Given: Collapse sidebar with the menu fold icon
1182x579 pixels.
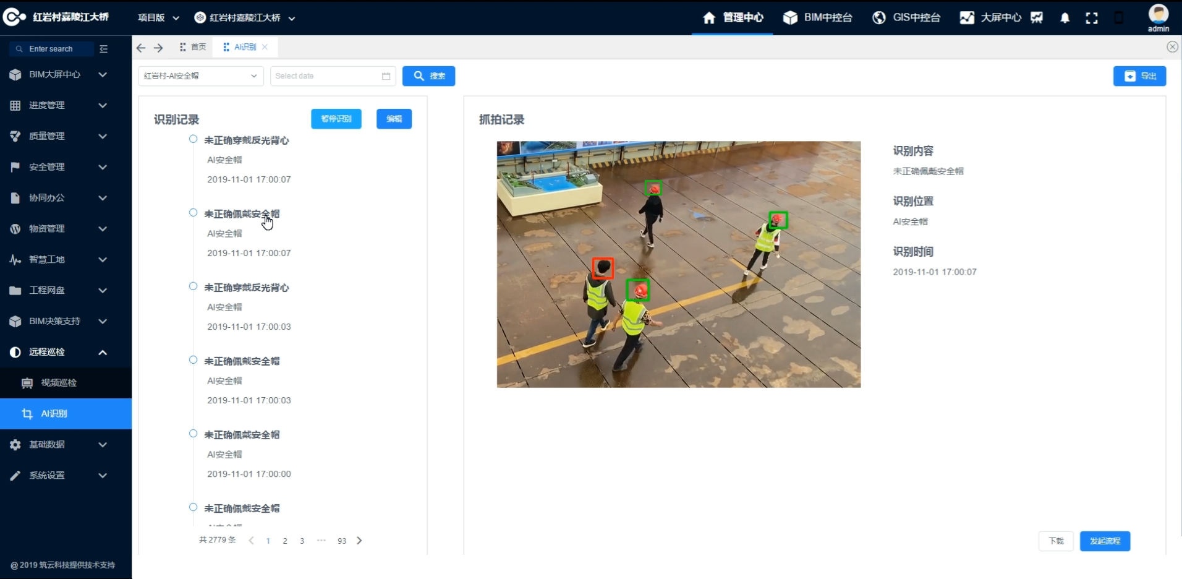Looking at the screenshot, I should point(103,49).
